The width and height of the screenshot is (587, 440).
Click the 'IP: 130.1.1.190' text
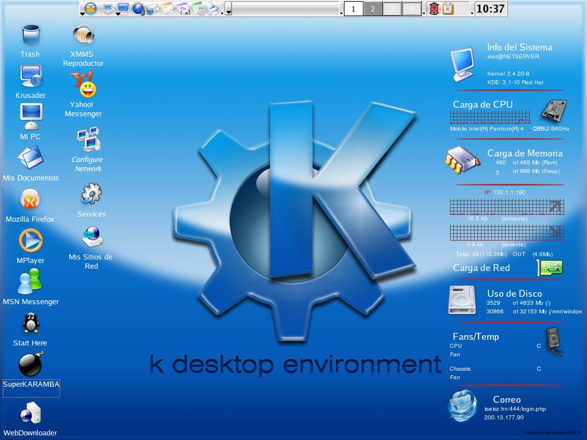[x=504, y=192]
